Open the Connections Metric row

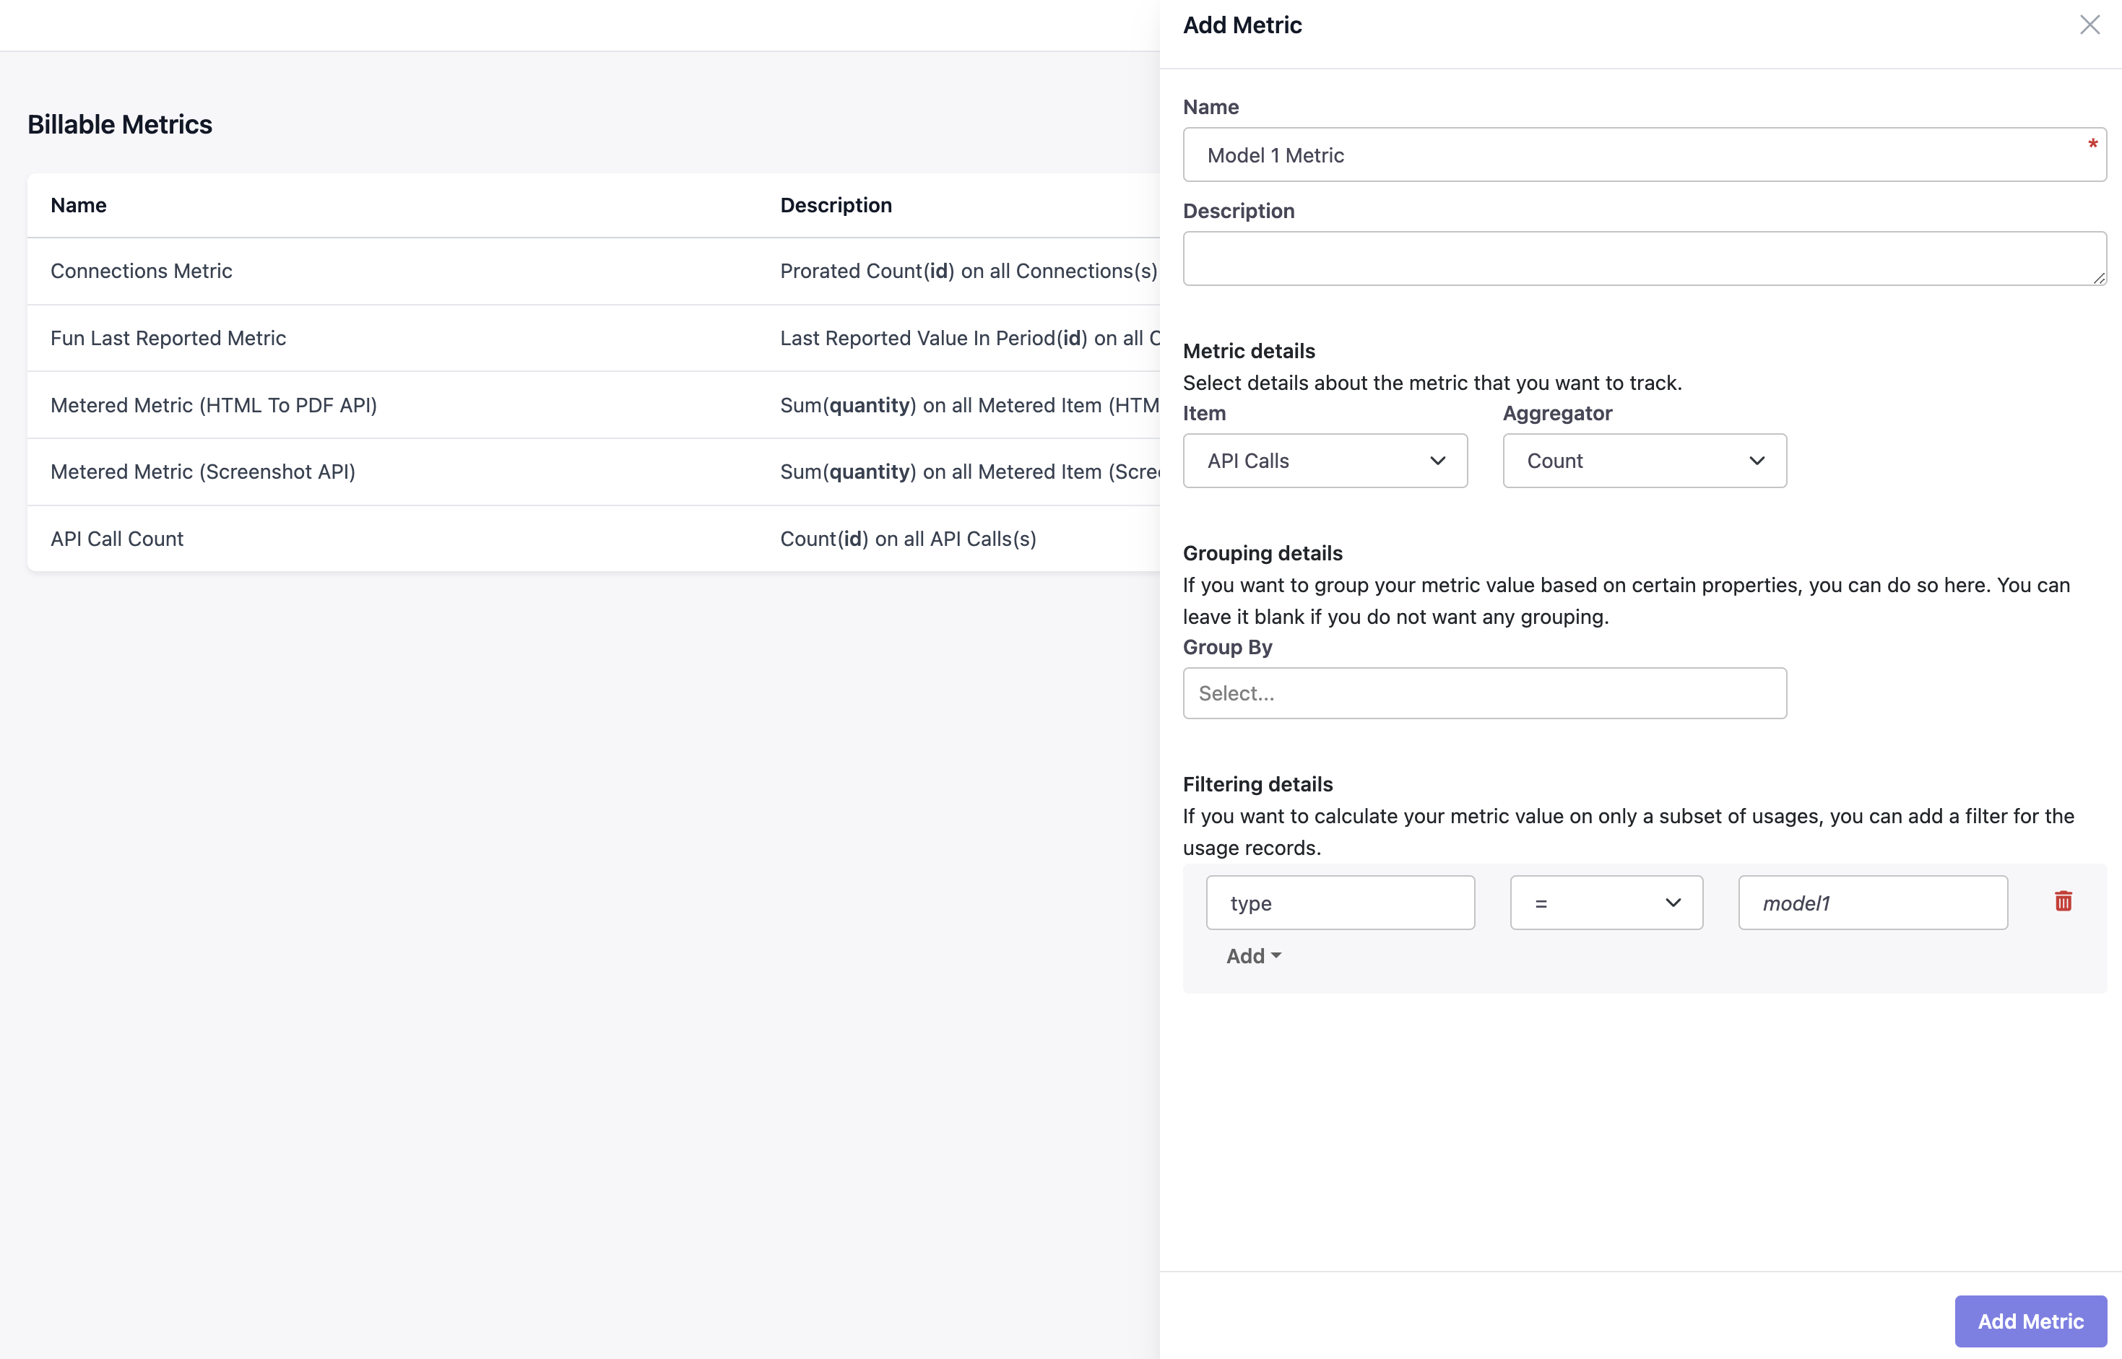(142, 271)
